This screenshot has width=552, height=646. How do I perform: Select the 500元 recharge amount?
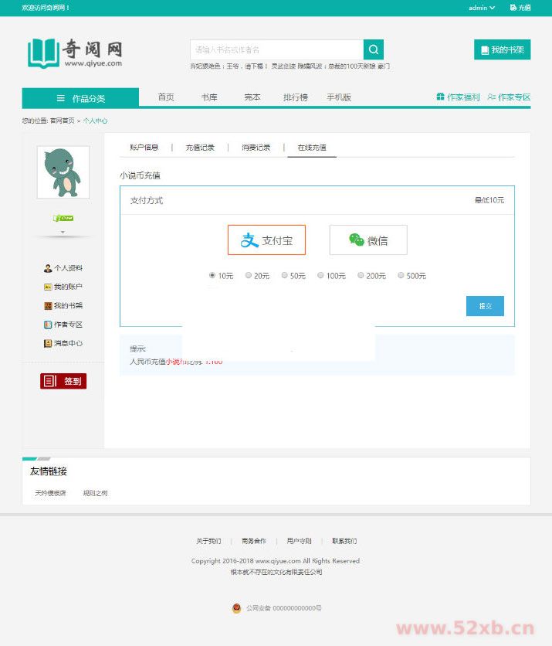[x=401, y=275]
